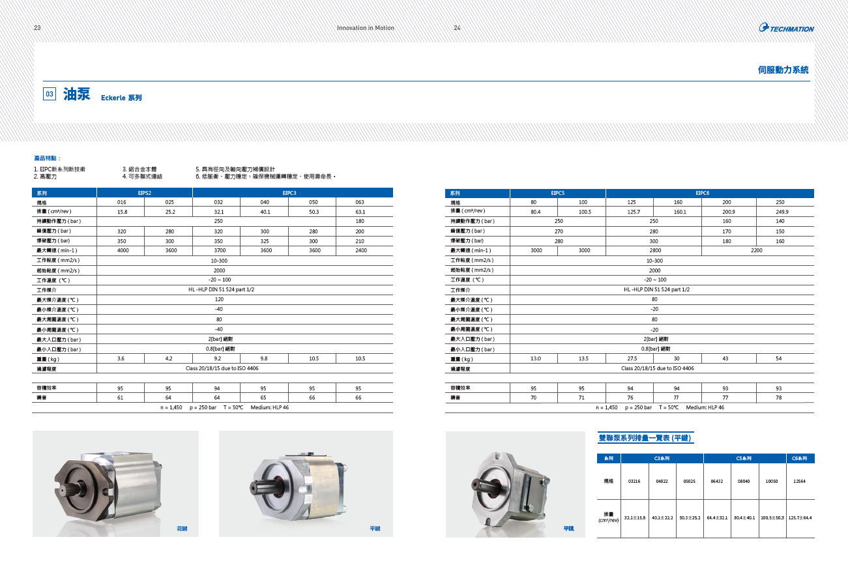Select spec cell 025
The image size is (848, 578).
point(169,202)
